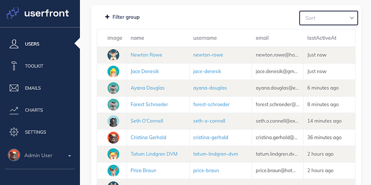Go to the EMAILS menu item

33,88
